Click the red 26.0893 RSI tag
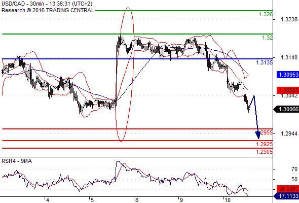The height and width of the screenshot is (203, 299). click(288, 189)
